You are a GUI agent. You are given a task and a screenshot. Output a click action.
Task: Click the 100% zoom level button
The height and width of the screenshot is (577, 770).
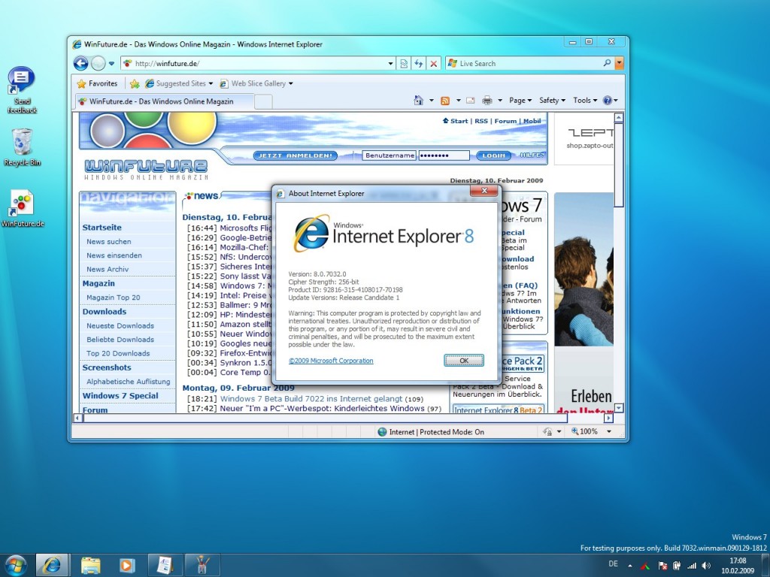[584, 431]
